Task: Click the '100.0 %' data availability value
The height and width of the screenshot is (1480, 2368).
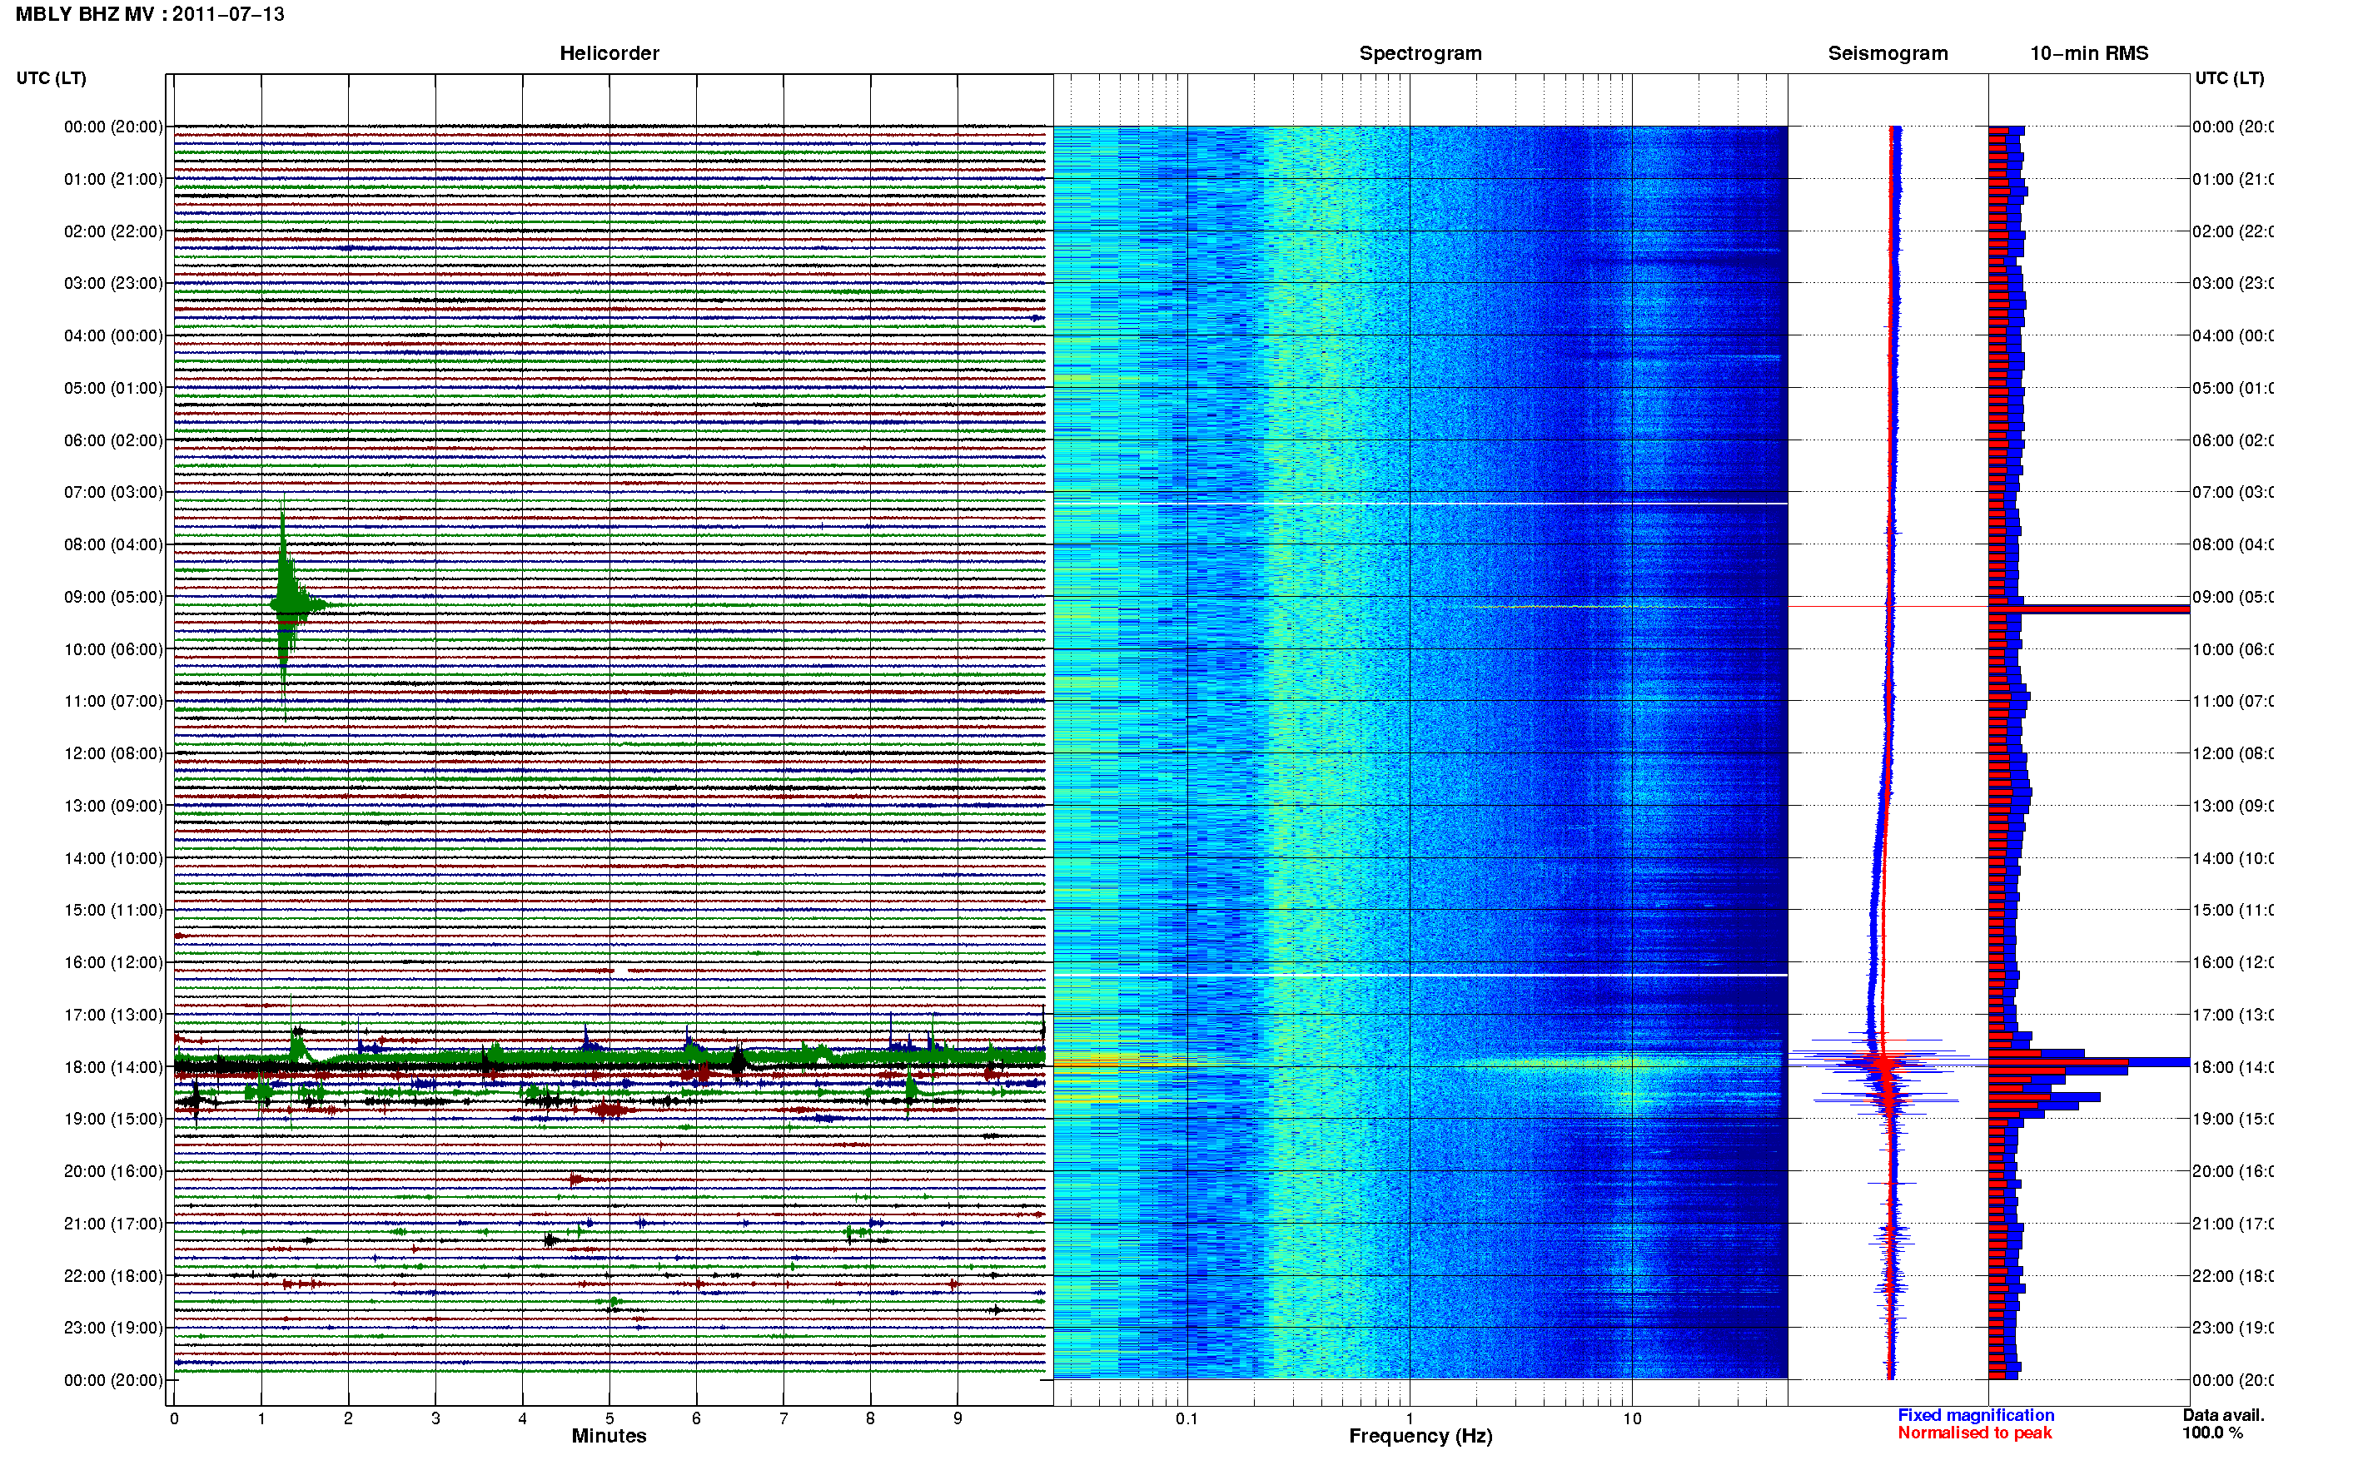Action: pyautogui.click(x=2212, y=1433)
